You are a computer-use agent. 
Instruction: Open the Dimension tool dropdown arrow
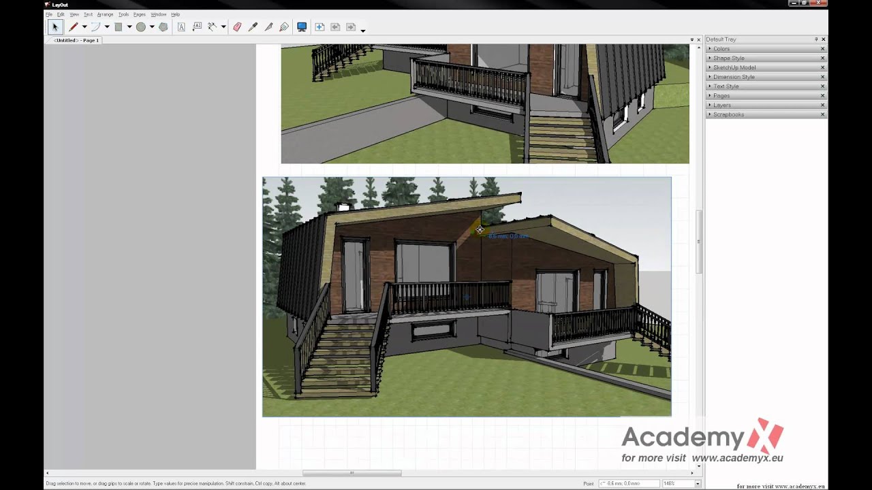point(223,27)
